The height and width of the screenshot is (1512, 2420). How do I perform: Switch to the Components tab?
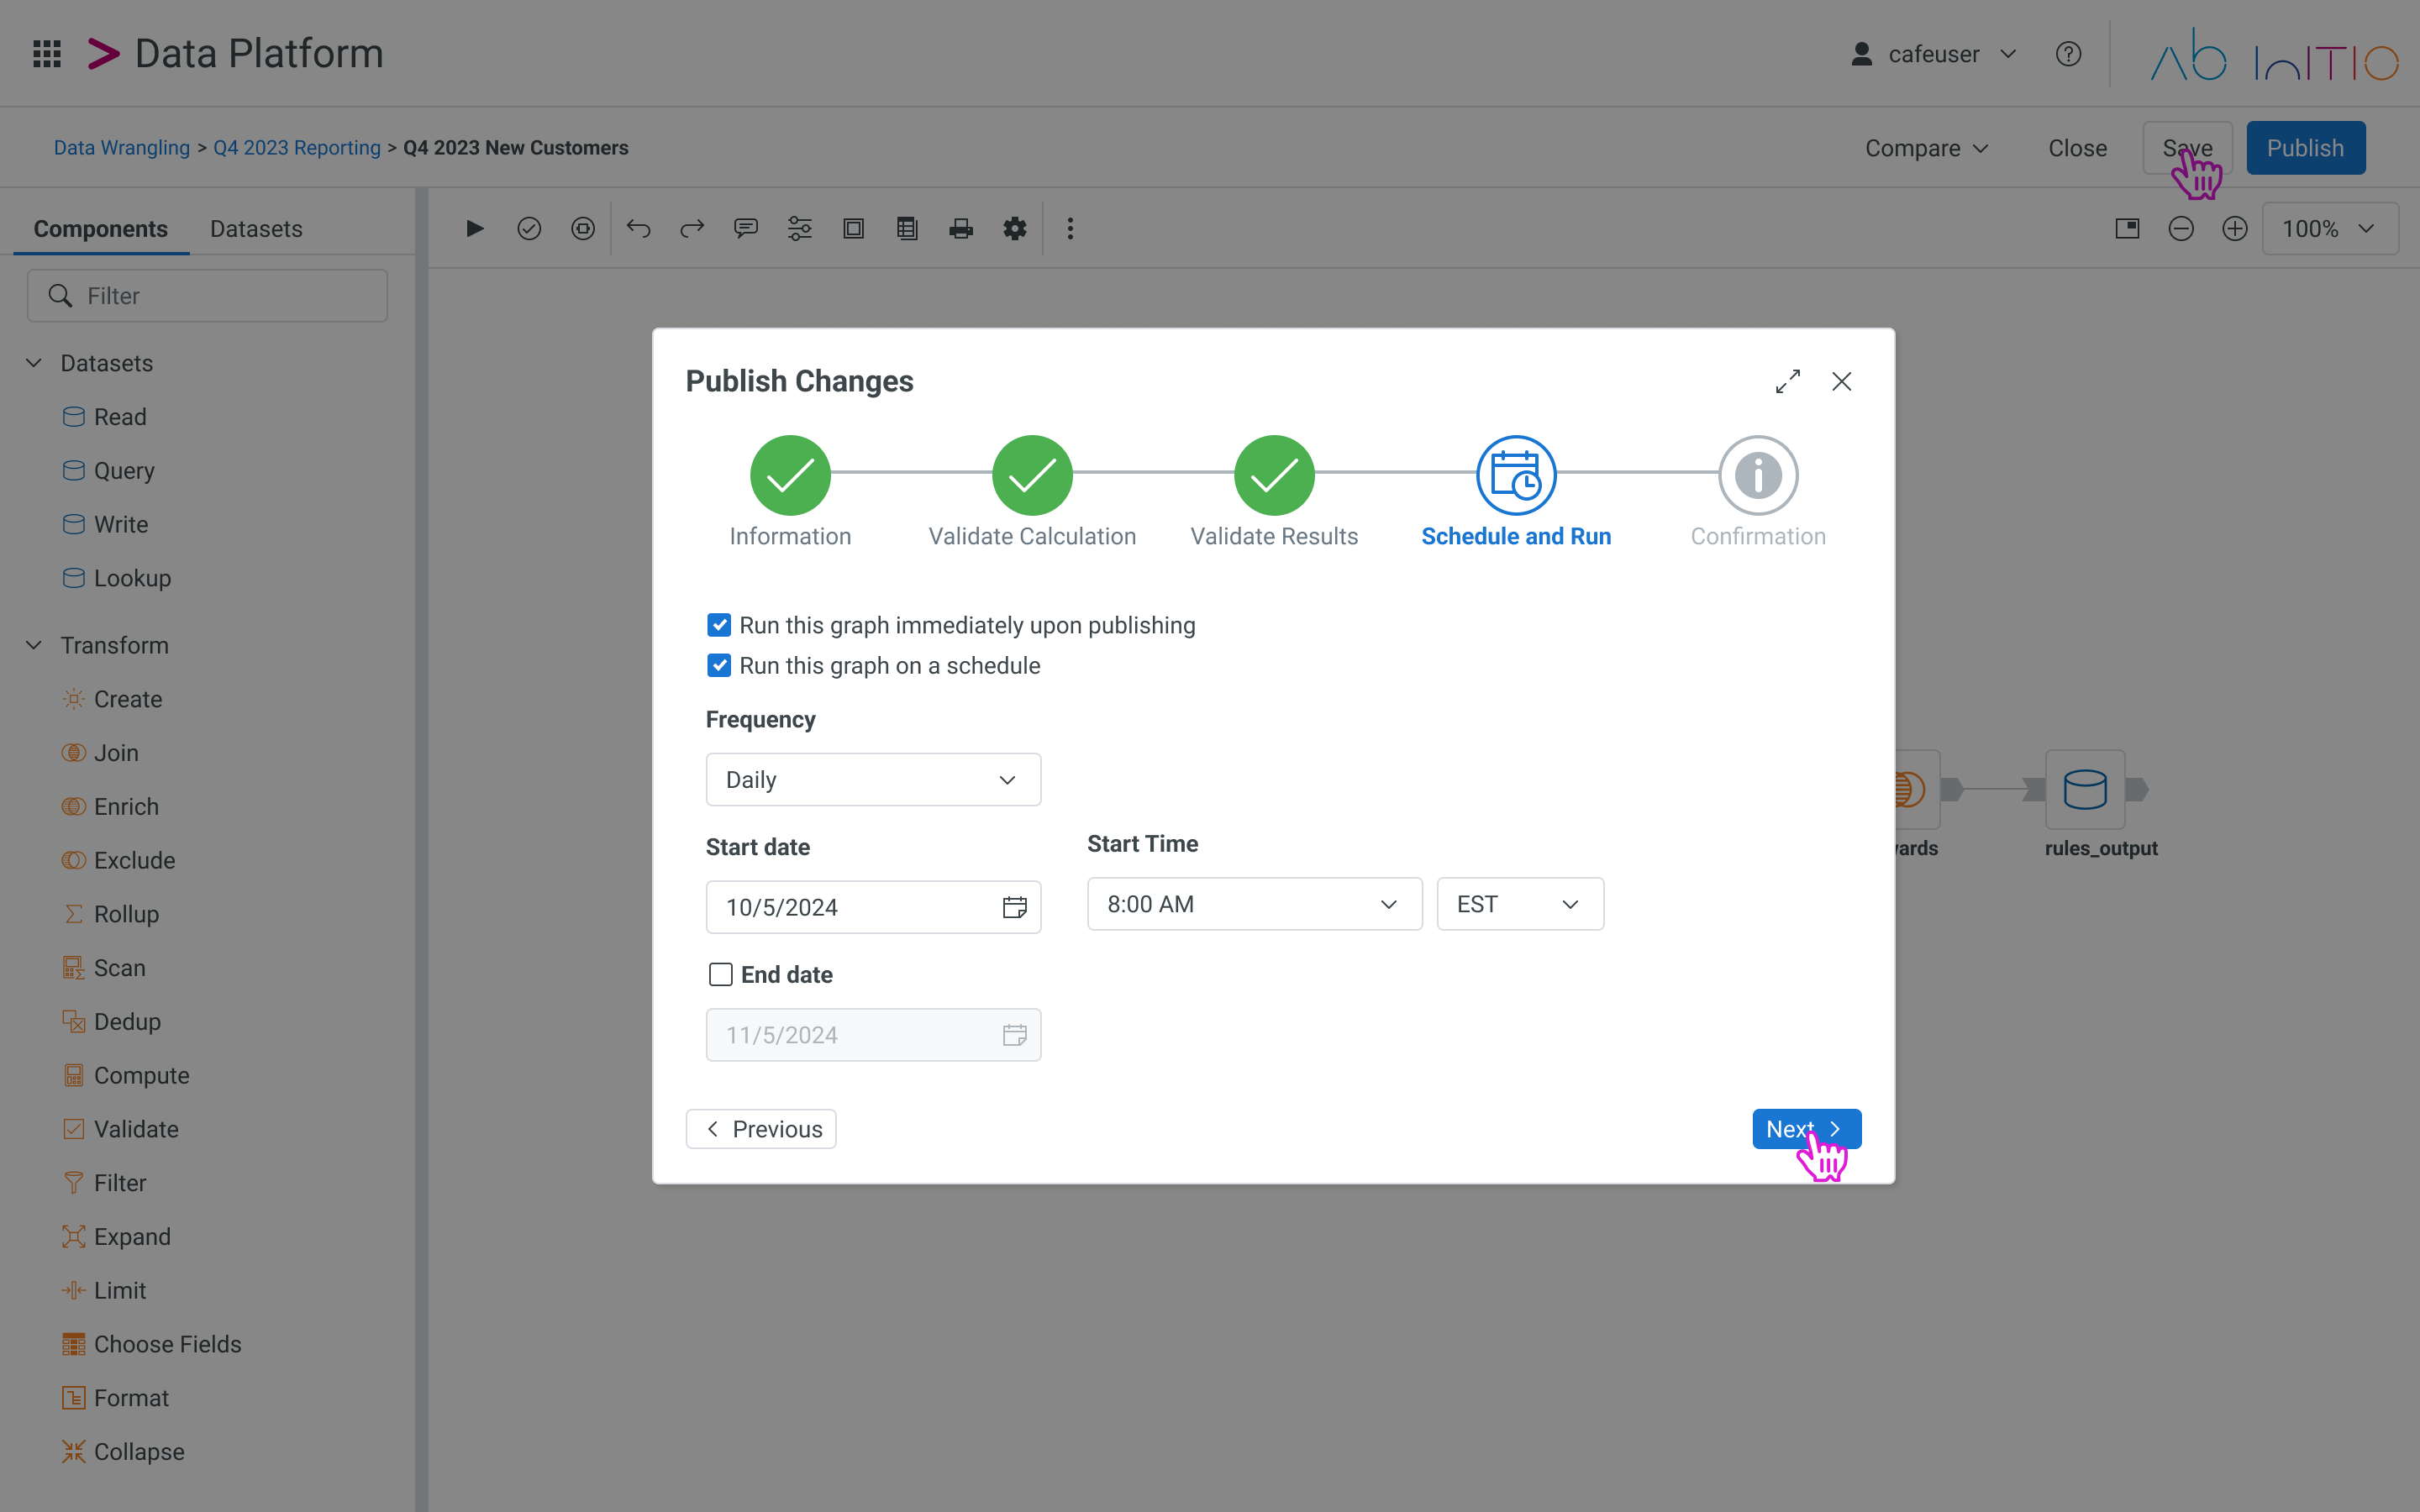click(101, 229)
